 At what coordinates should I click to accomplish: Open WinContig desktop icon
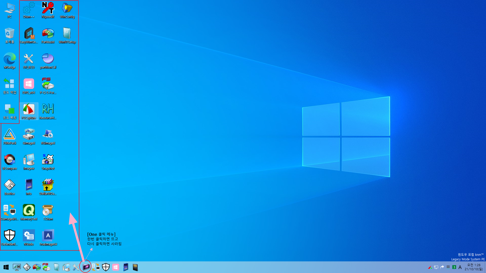(x=67, y=10)
